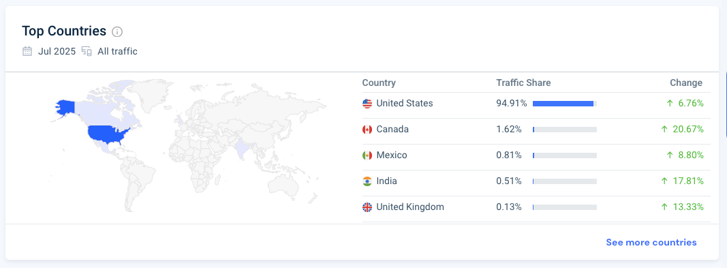Click the Jul 2025 date label
This screenshot has height=268, width=727.
click(57, 51)
